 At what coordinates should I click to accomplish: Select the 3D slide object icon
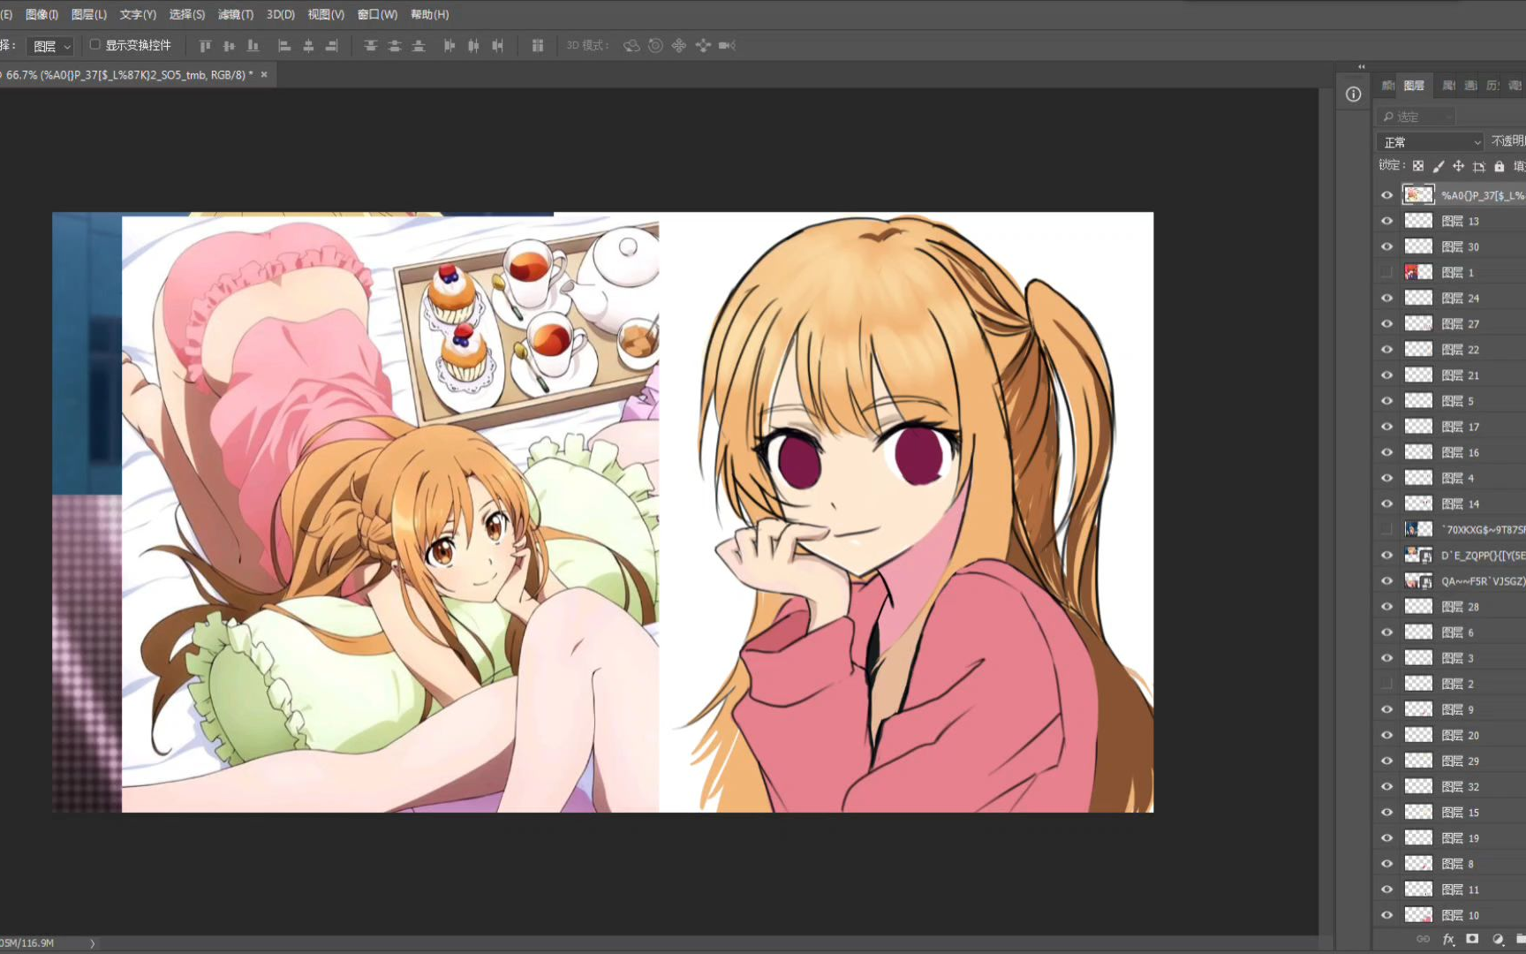703,46
